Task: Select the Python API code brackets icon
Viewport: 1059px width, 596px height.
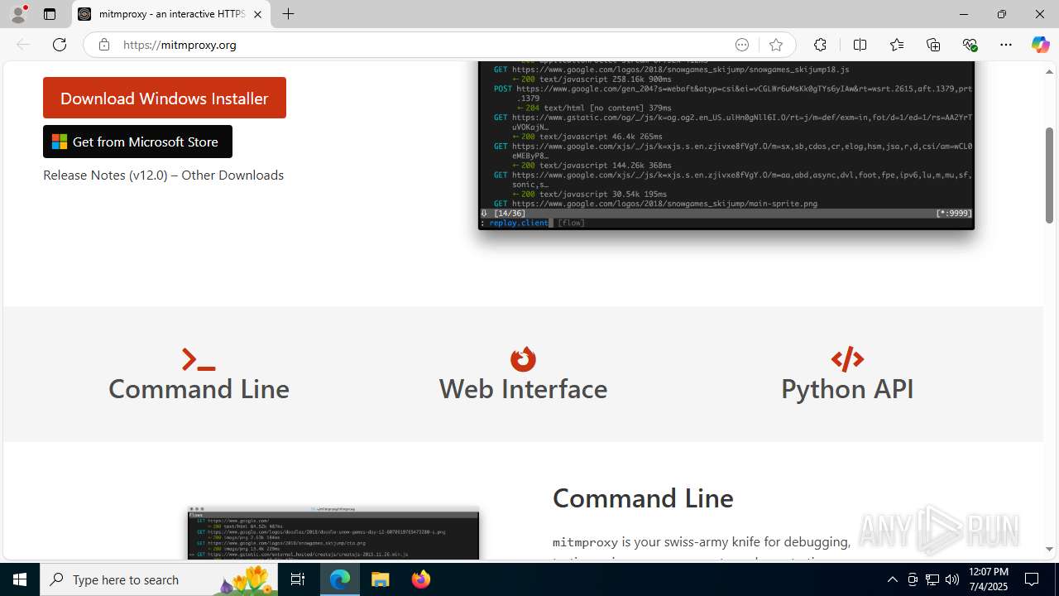Action: (847, 359)
